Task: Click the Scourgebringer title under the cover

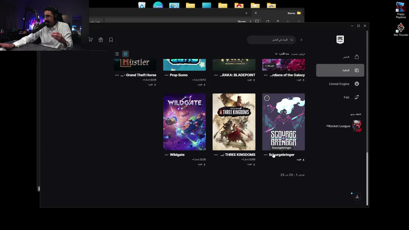Action: tap(282, 155)
